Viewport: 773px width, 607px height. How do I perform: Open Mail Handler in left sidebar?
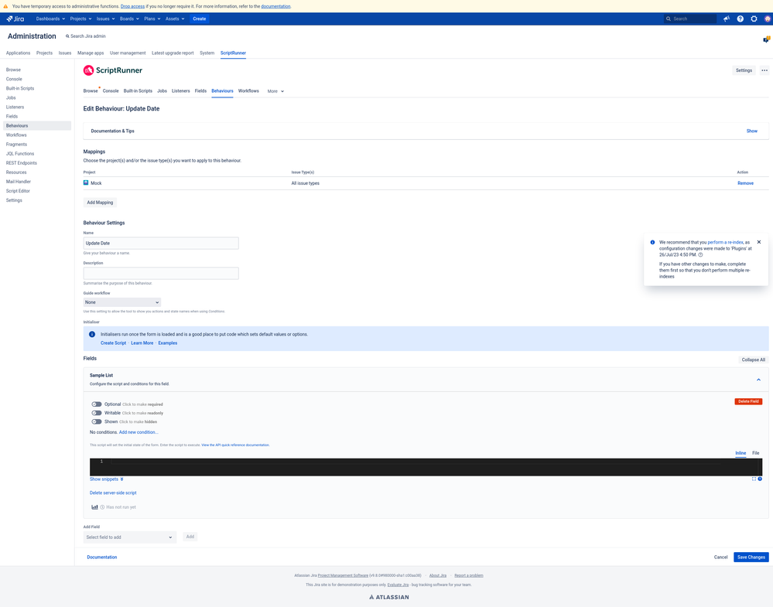pyautogui.click(x=19, y=182)
